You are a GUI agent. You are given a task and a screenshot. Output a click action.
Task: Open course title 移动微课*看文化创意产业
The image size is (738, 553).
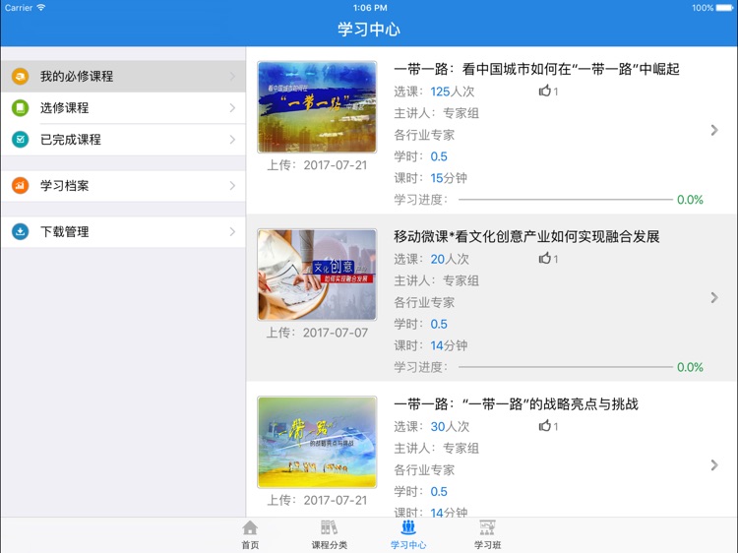[526, 237]
